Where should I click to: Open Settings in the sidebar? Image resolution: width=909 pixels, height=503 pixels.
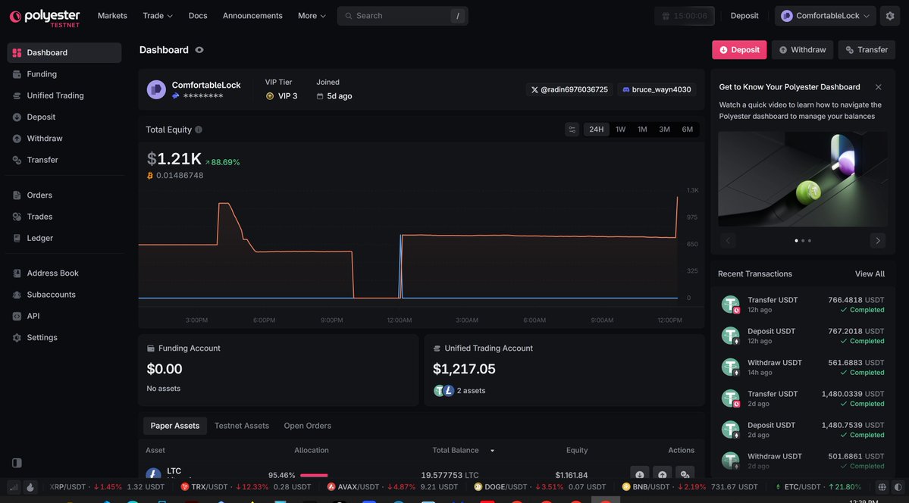[64, 337]
